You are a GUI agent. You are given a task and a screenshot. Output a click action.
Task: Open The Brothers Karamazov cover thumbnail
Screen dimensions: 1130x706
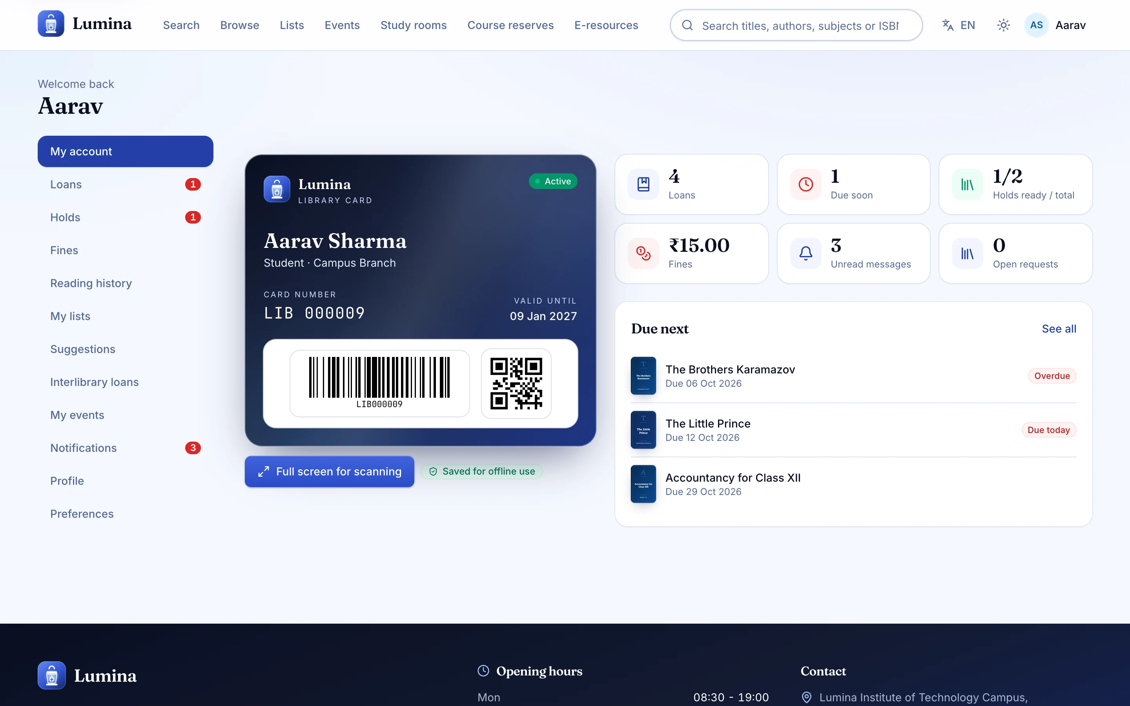[643, 376]
